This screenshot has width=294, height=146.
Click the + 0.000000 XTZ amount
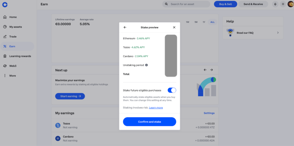pyautogui.click(x=205, y=127)
